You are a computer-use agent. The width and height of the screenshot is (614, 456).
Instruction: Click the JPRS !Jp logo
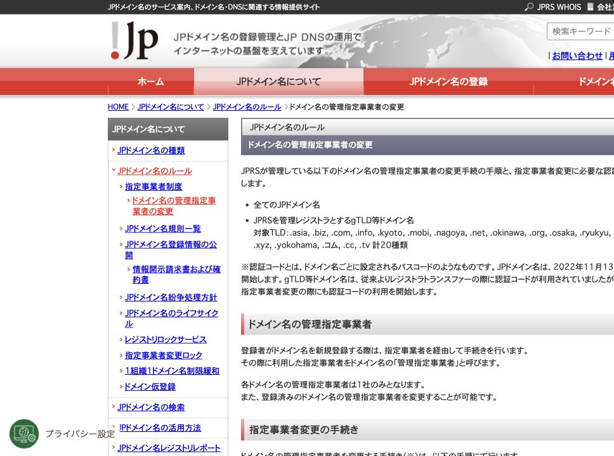click(x=134, y=41)
